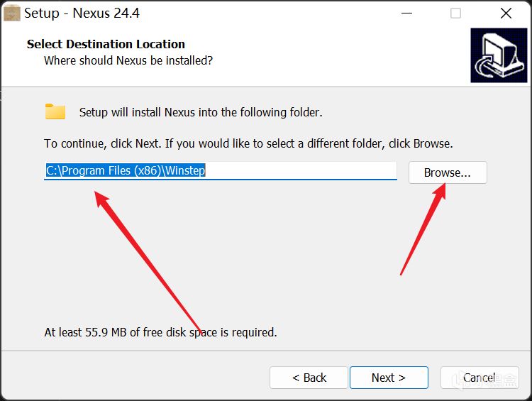Click the installer computer icon in the header

pos(499,55)
